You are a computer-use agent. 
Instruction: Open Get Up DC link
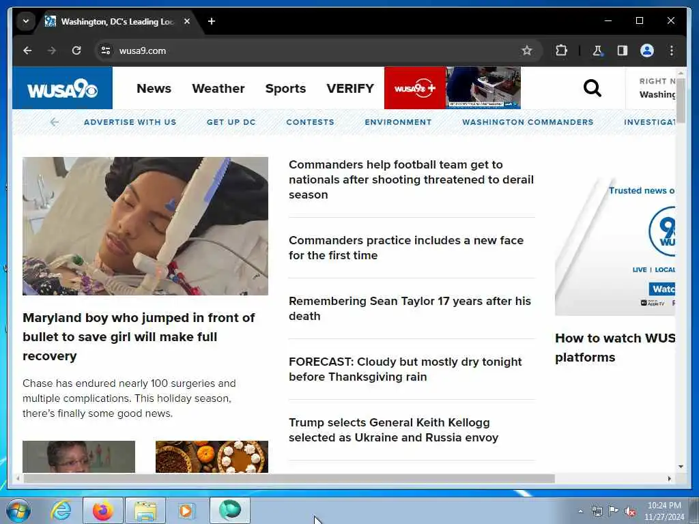pos(231,122)
